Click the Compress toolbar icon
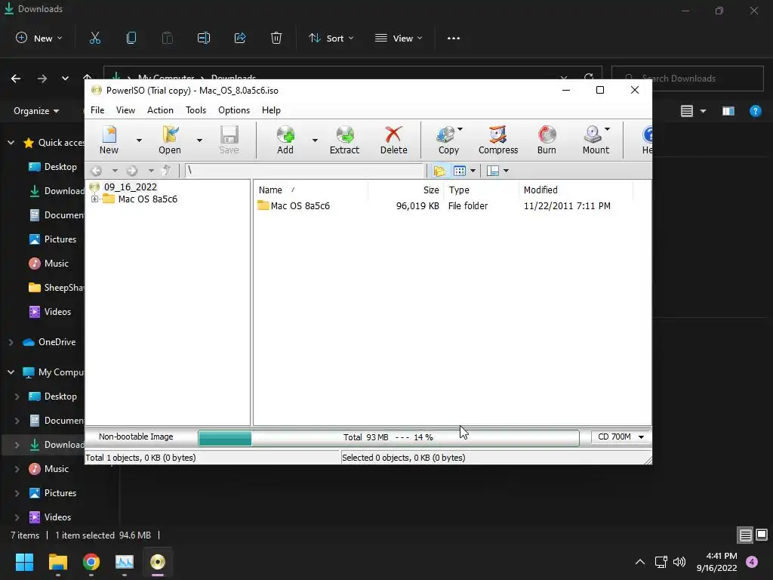Viewport: 773px width, 580px height. 498,140
